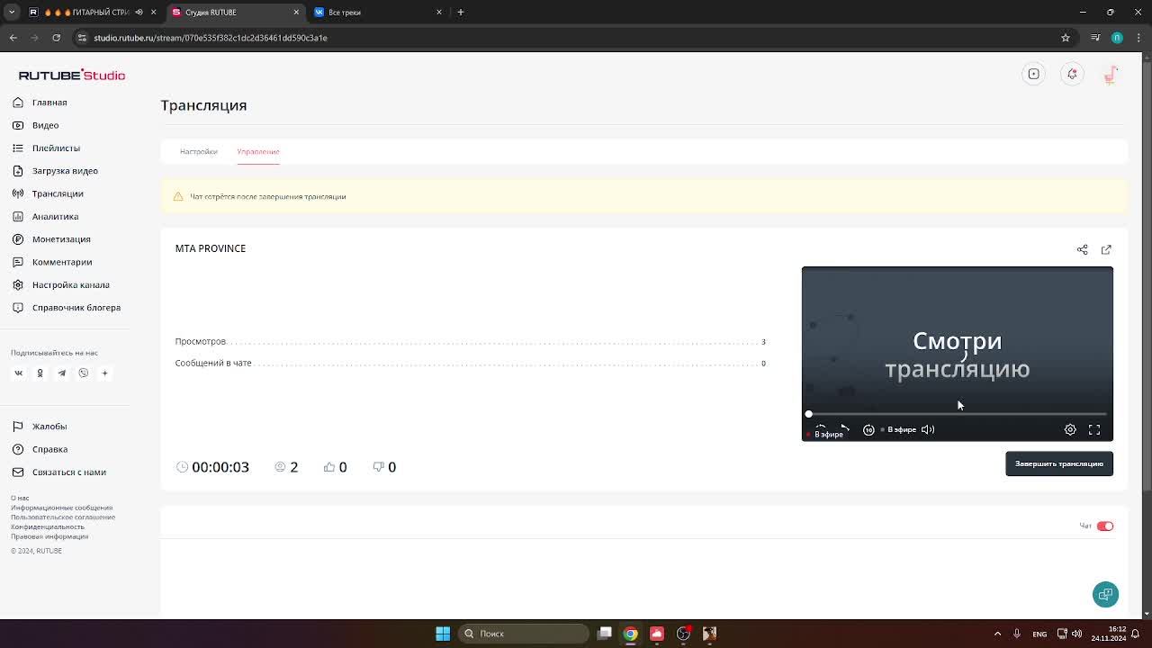Click the share stream icon

coord(1082,249)
